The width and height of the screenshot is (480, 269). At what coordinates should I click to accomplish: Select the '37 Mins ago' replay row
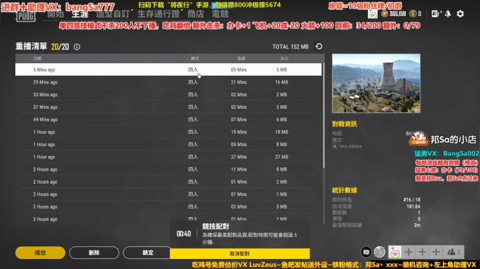click(169, 107)
